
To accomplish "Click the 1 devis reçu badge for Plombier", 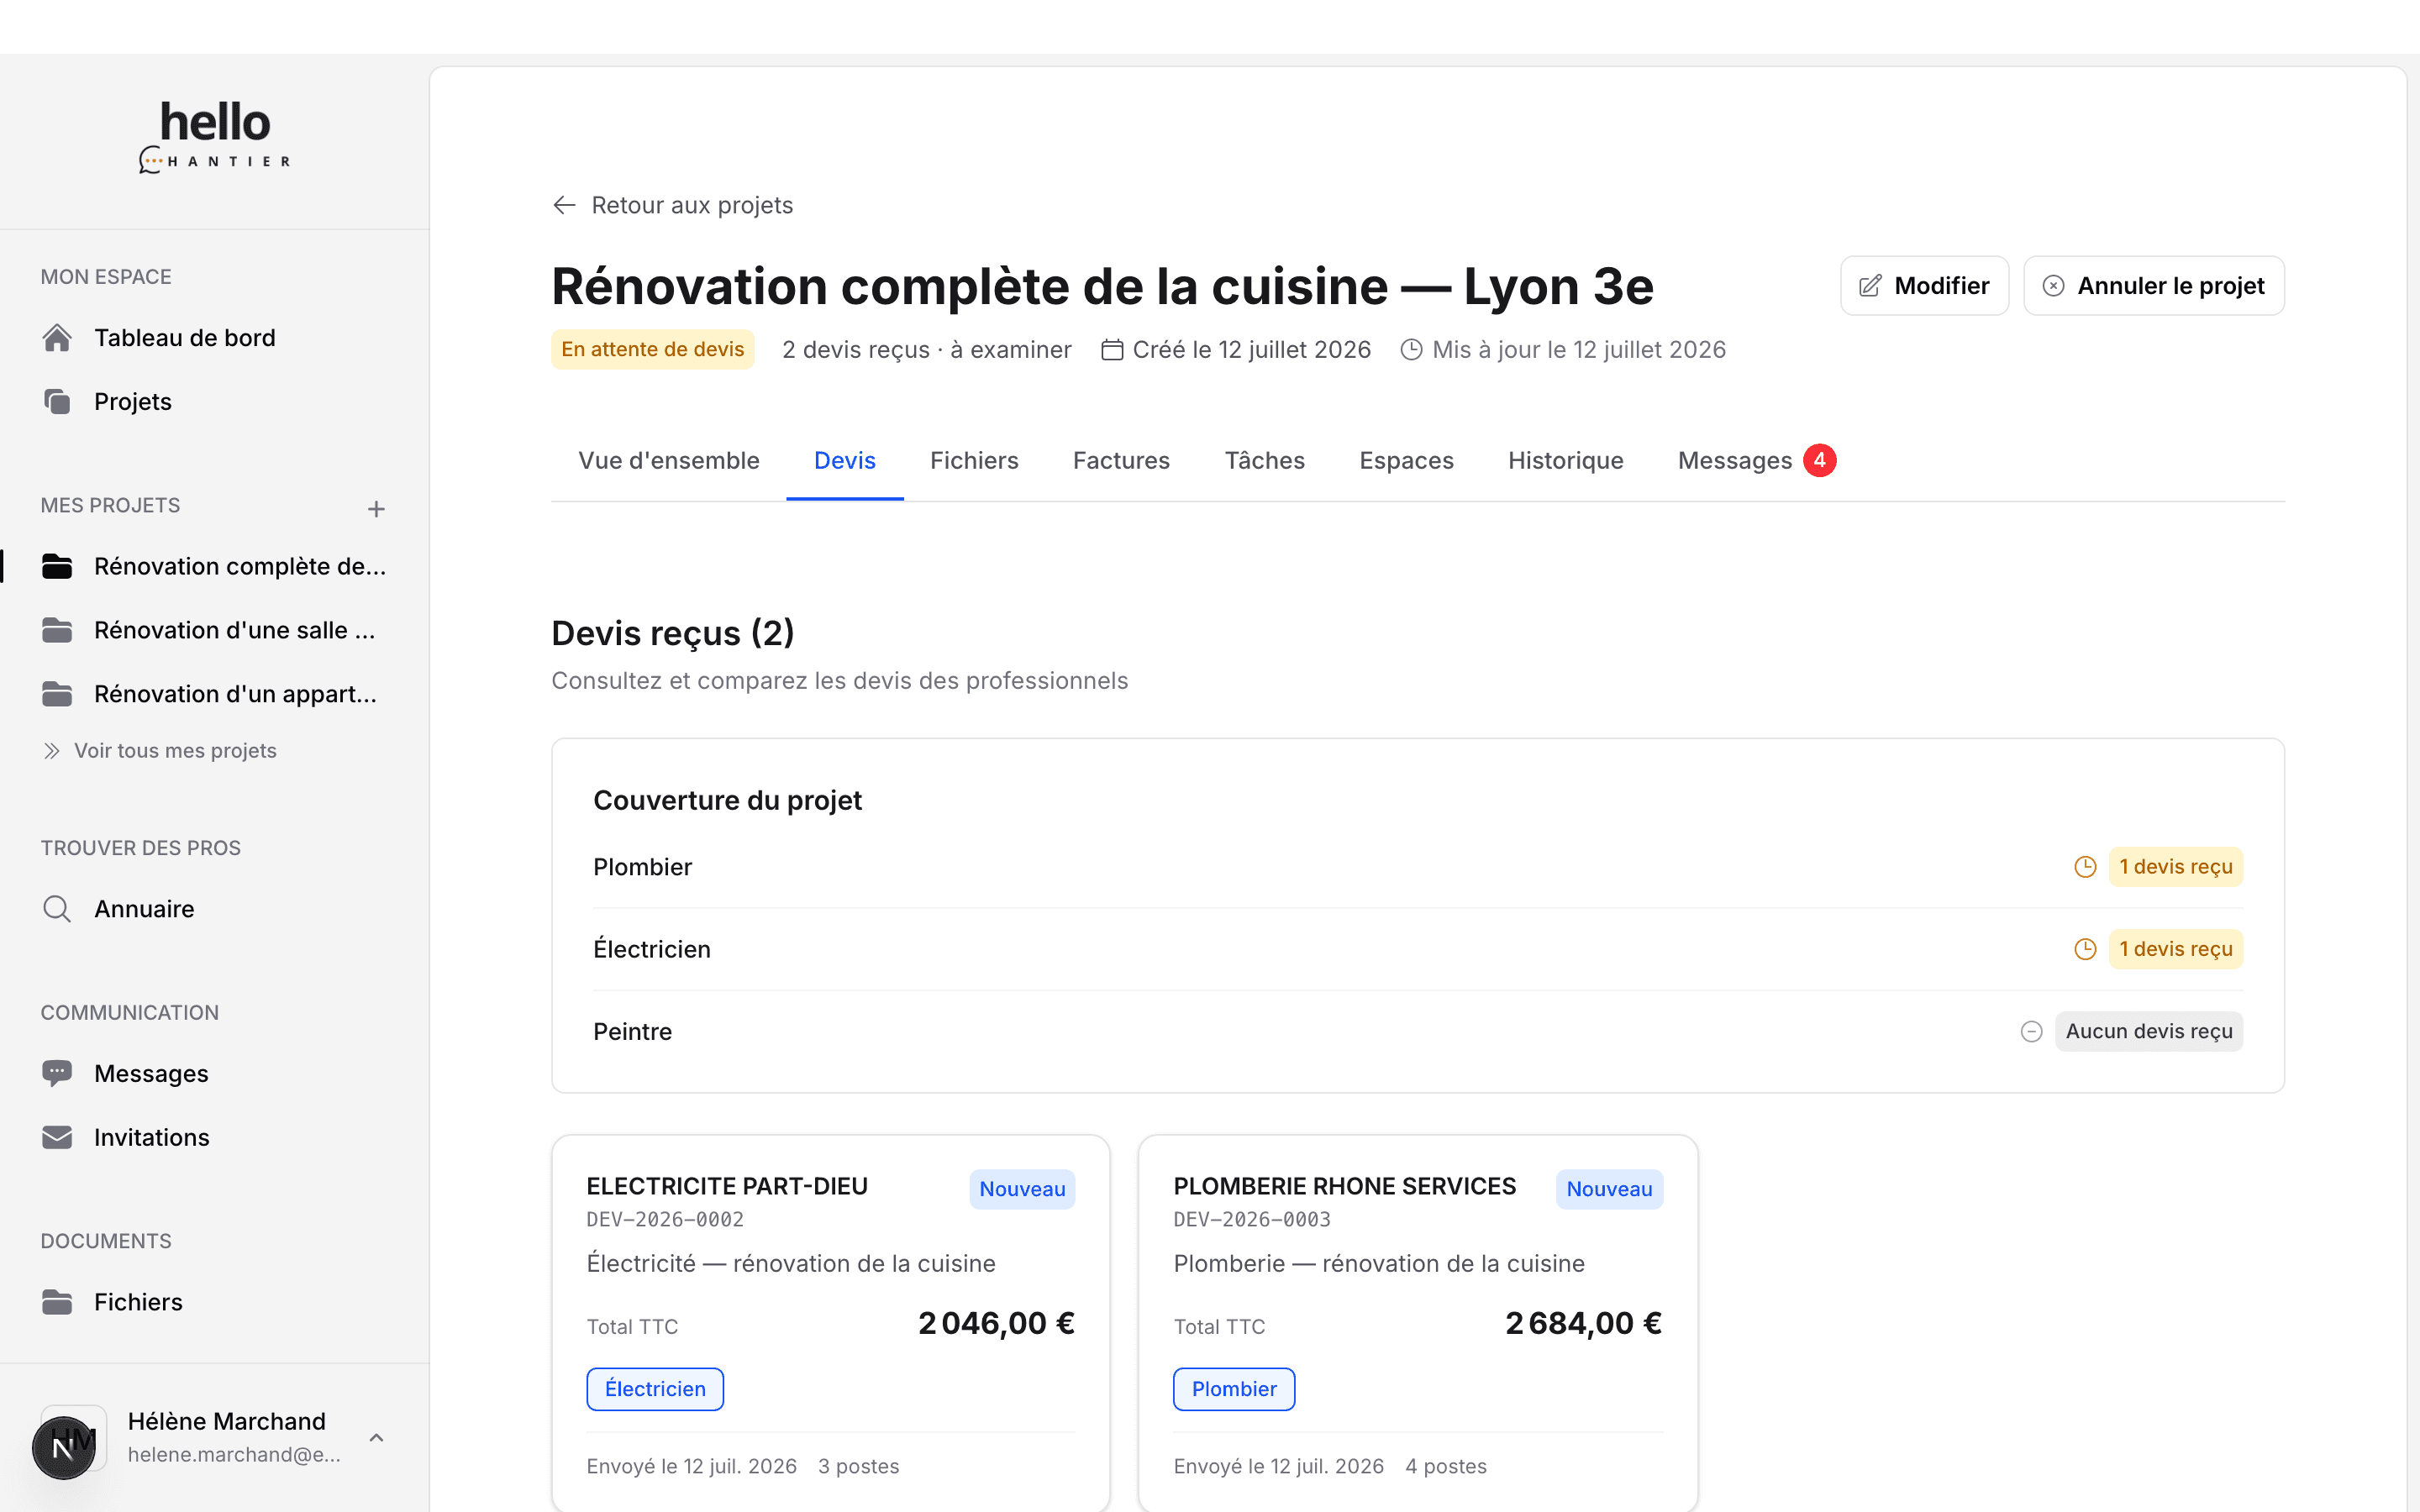I will click(x=2176, y=867).
